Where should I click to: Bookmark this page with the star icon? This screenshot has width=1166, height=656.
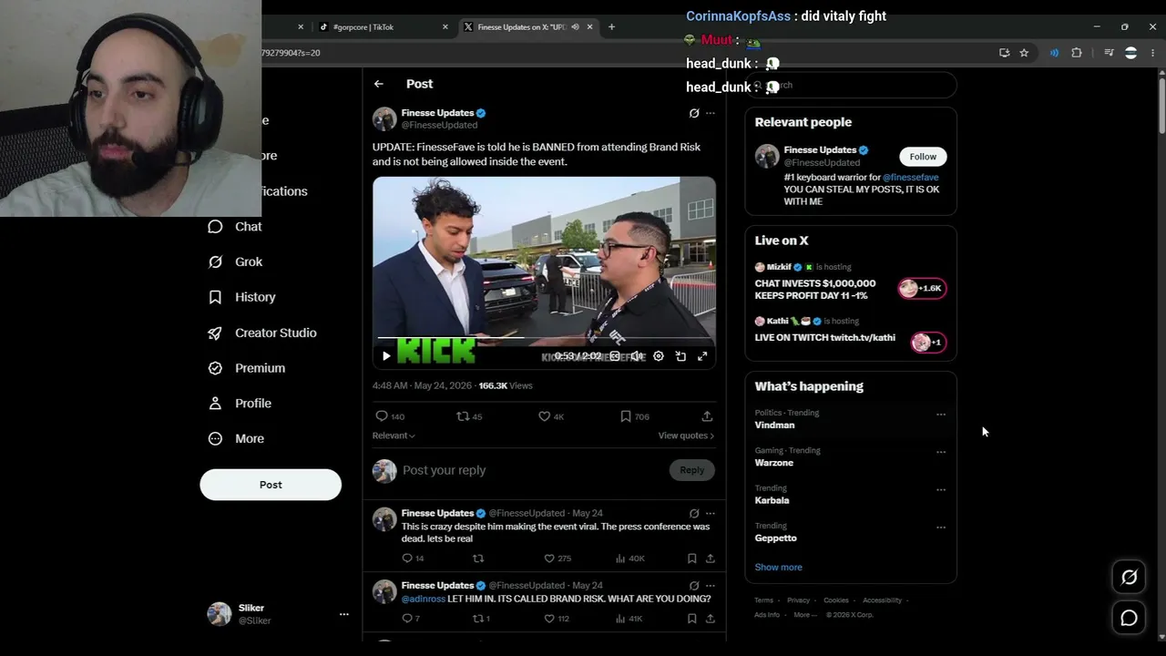tap(1024, 53)
